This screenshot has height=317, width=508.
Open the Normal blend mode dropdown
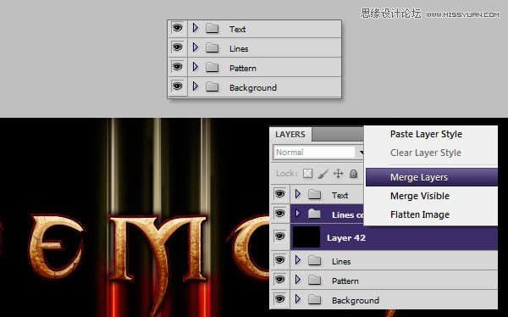319,153
